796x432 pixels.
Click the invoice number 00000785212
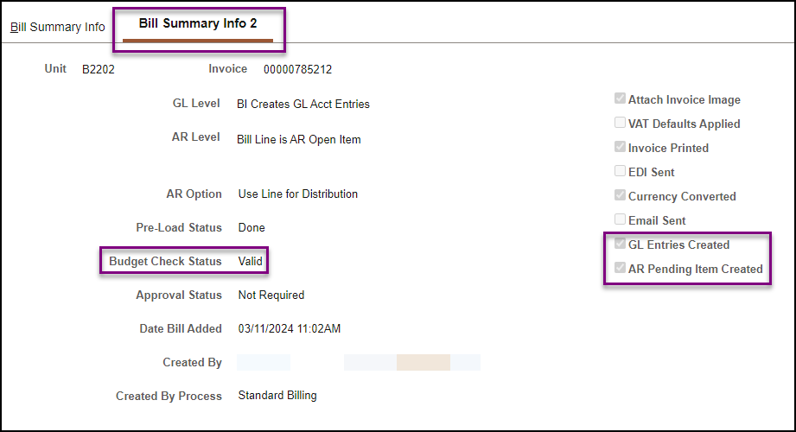(297, 70)
